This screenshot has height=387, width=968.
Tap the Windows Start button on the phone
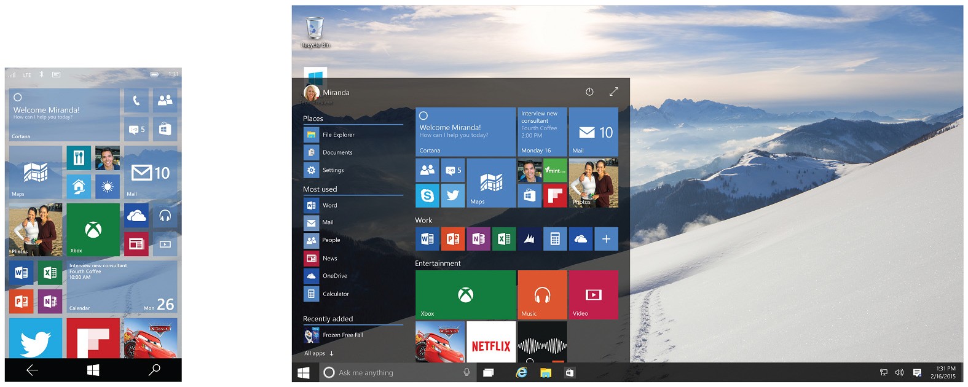click(x=93, y=370)
